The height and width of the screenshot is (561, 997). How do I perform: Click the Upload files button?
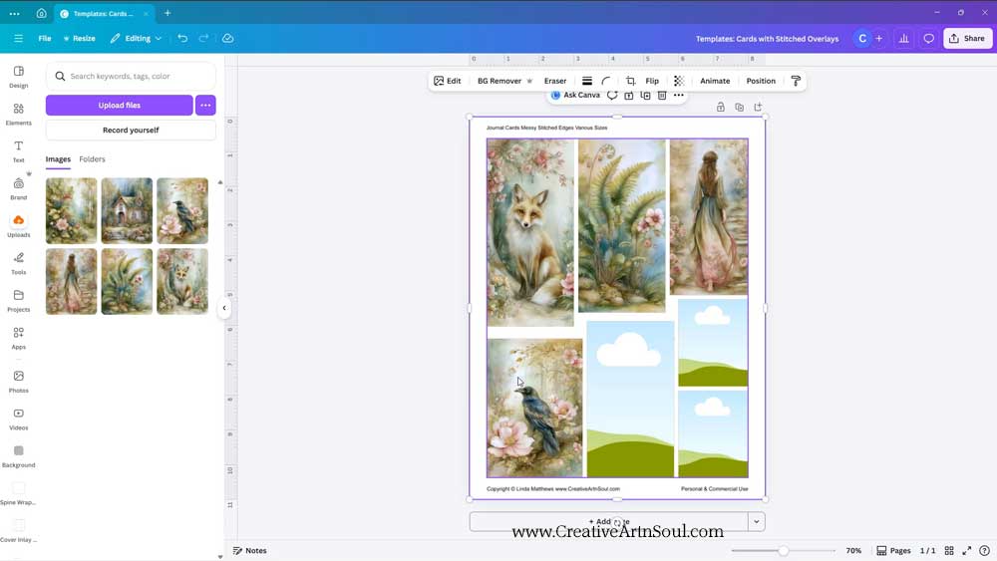point(119,106)
